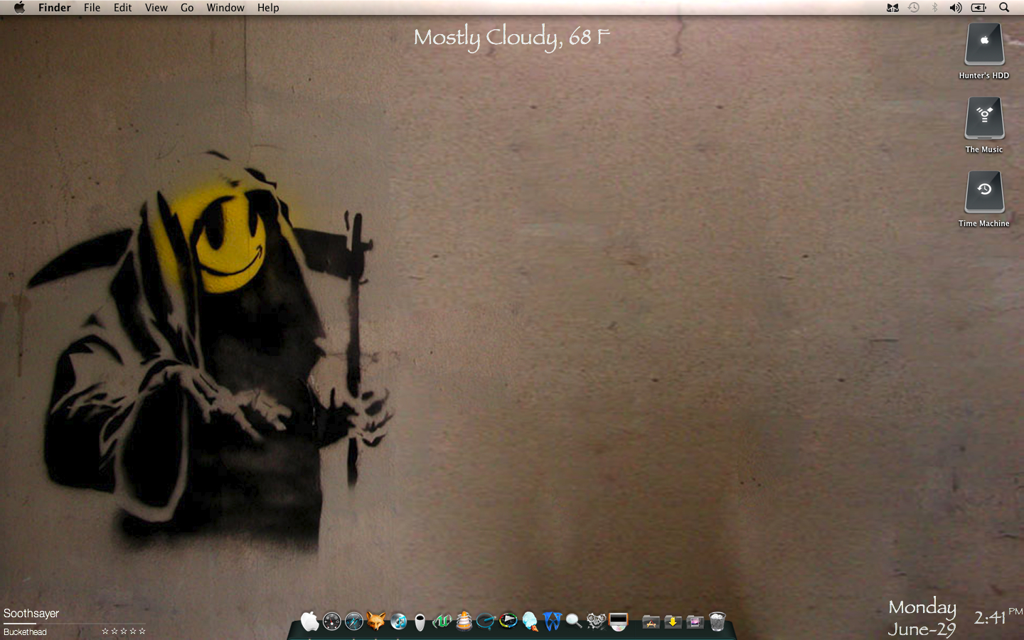Launch the green Unreal U icon
This screenshot has width=1024, height=640.
tap(442, 622)
